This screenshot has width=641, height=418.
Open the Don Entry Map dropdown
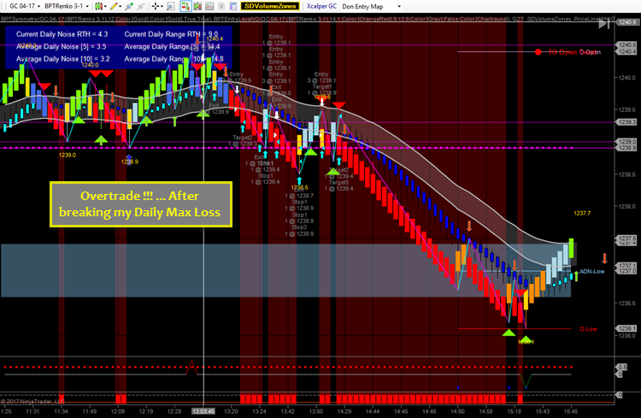371,7
